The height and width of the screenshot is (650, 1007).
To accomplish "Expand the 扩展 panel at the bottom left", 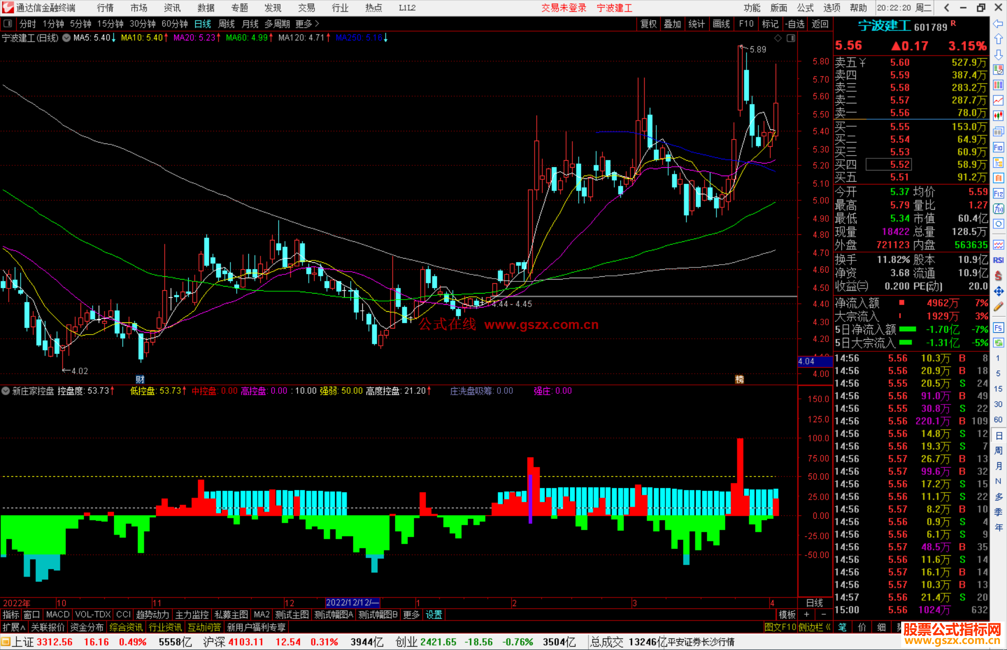I will [x=14, y=627].
